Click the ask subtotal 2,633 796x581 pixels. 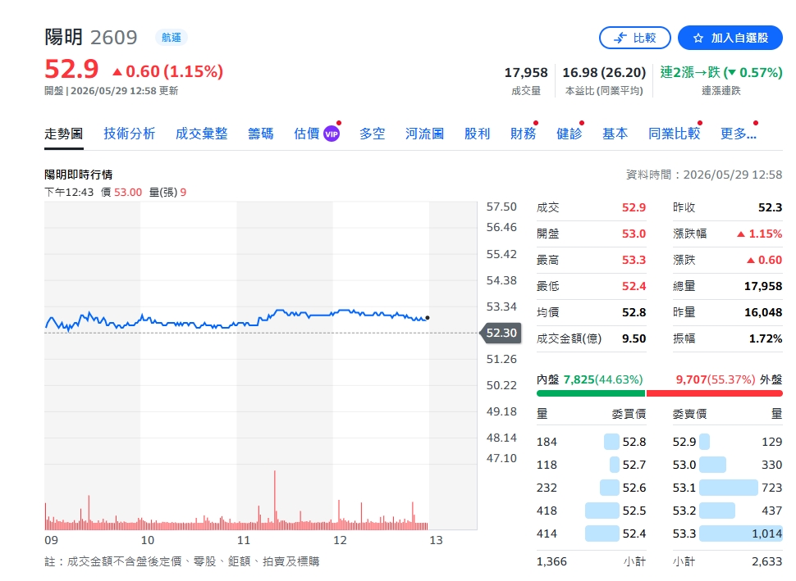[767, 561]
